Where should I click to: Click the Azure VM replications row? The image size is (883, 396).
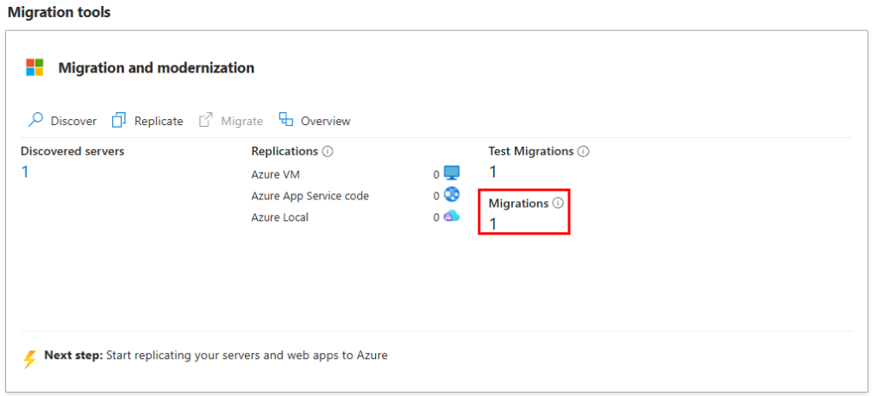tap(355, 174)
